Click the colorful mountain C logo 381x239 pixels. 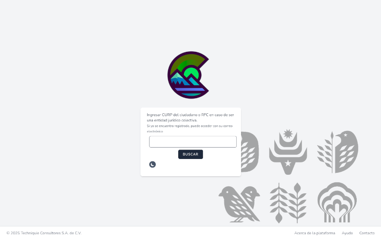188,75
